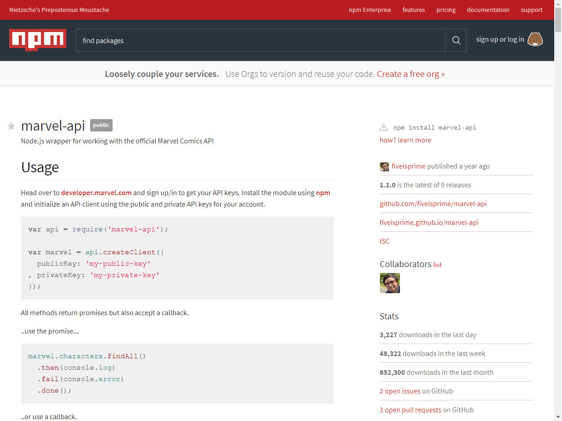Click 1.1.0 latest release text

coord(425,185)
